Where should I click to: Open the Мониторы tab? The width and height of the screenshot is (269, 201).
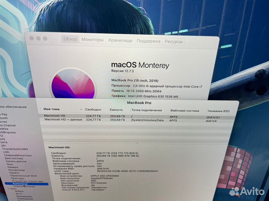(x=93, y=40)
